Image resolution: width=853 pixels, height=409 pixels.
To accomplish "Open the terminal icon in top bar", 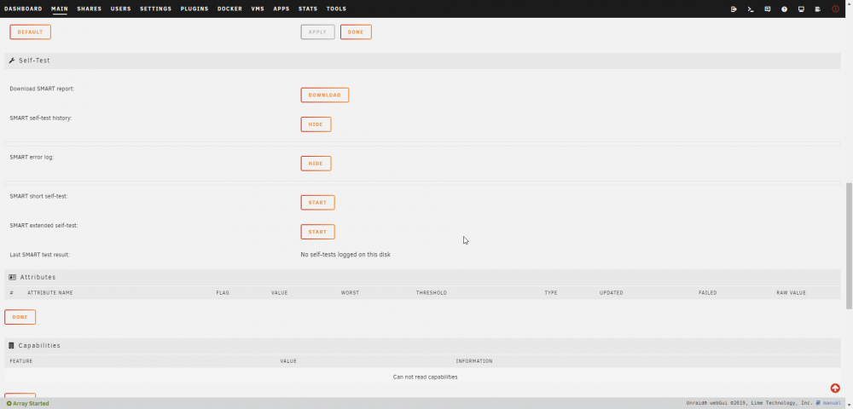I will click(751, 9).
